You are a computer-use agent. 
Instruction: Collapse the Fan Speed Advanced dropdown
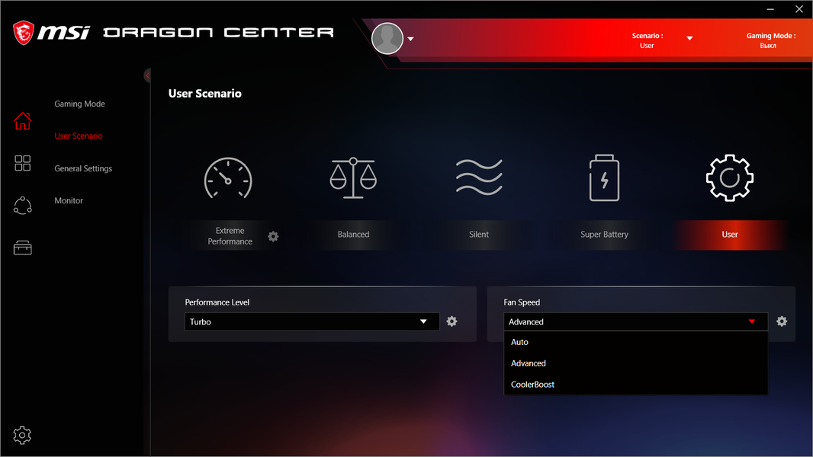(635, 321)
